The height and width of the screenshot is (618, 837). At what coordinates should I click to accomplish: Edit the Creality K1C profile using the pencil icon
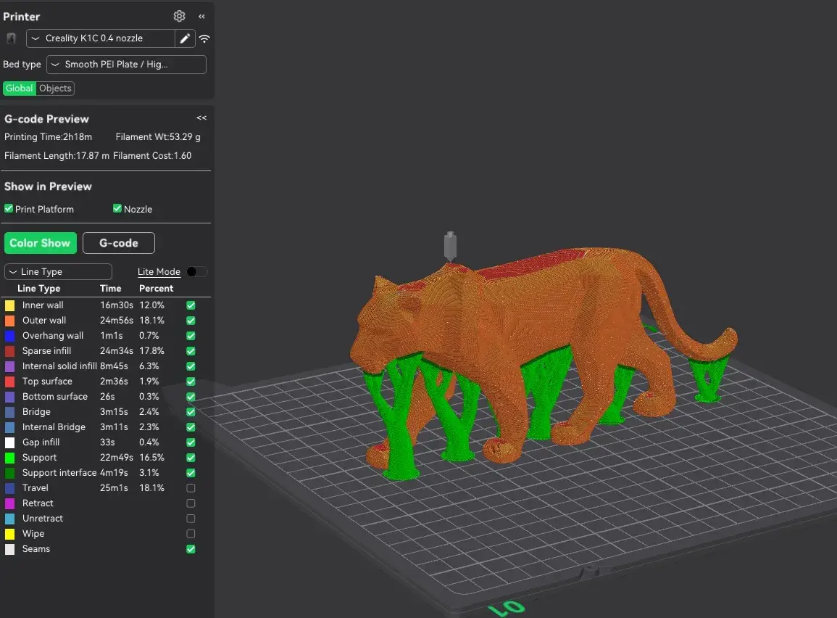(x=185, y=38)
